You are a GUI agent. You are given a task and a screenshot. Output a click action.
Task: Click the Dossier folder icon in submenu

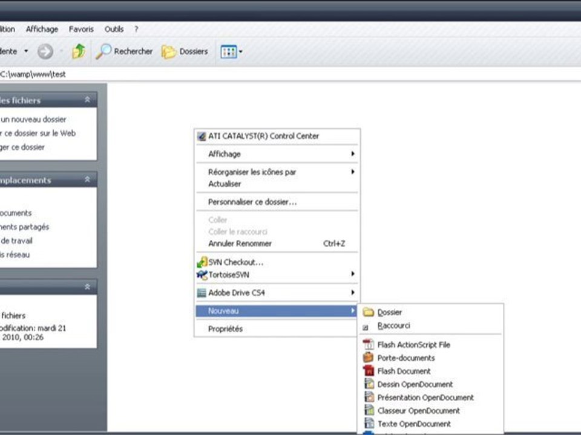click(369, 312)
